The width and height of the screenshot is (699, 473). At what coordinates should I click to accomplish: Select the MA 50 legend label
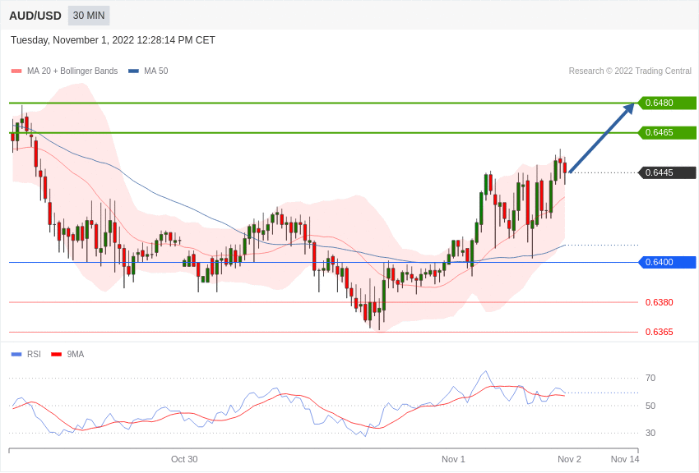point(156,71)
